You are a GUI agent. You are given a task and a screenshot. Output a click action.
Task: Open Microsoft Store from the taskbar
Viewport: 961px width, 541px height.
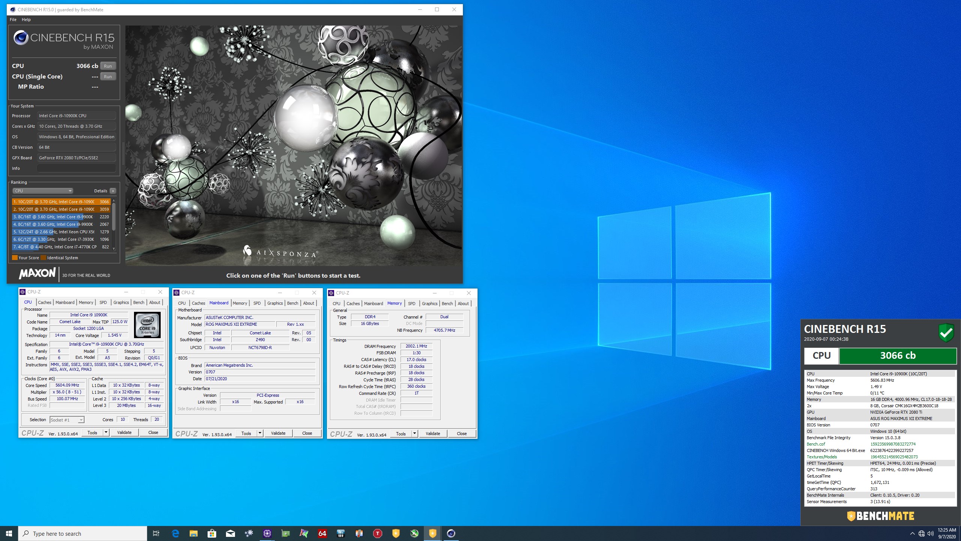point(212,533)
